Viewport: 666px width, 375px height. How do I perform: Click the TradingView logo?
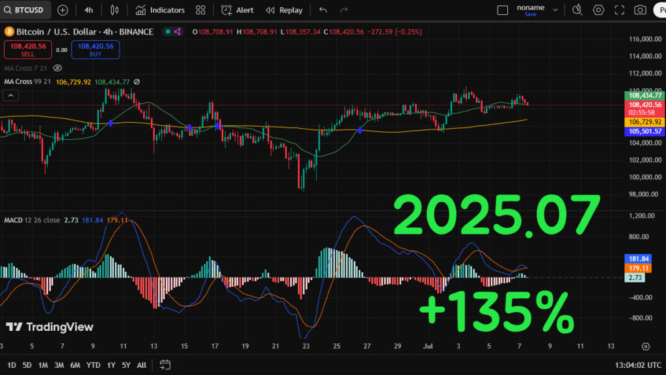pyautogui.click(x=49, y=327)
